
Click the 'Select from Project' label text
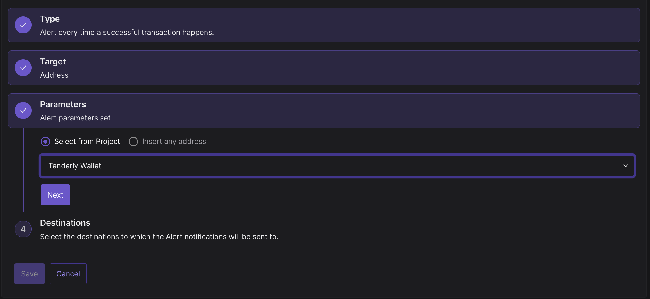[x=87, y=142]
